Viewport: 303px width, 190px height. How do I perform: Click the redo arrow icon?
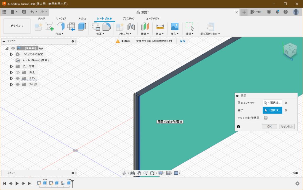(x=42, y=12)
